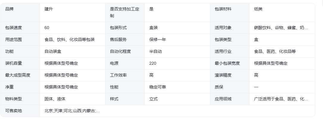The height and width of the screenshot is (119, 323).
Task: Expand the truncated 可售卖地 region list
Action: 72,111
